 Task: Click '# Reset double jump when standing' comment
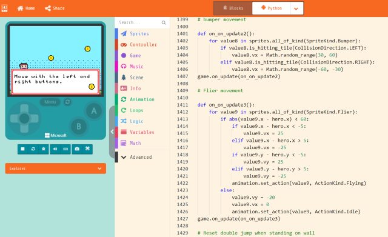pos(256,233)
